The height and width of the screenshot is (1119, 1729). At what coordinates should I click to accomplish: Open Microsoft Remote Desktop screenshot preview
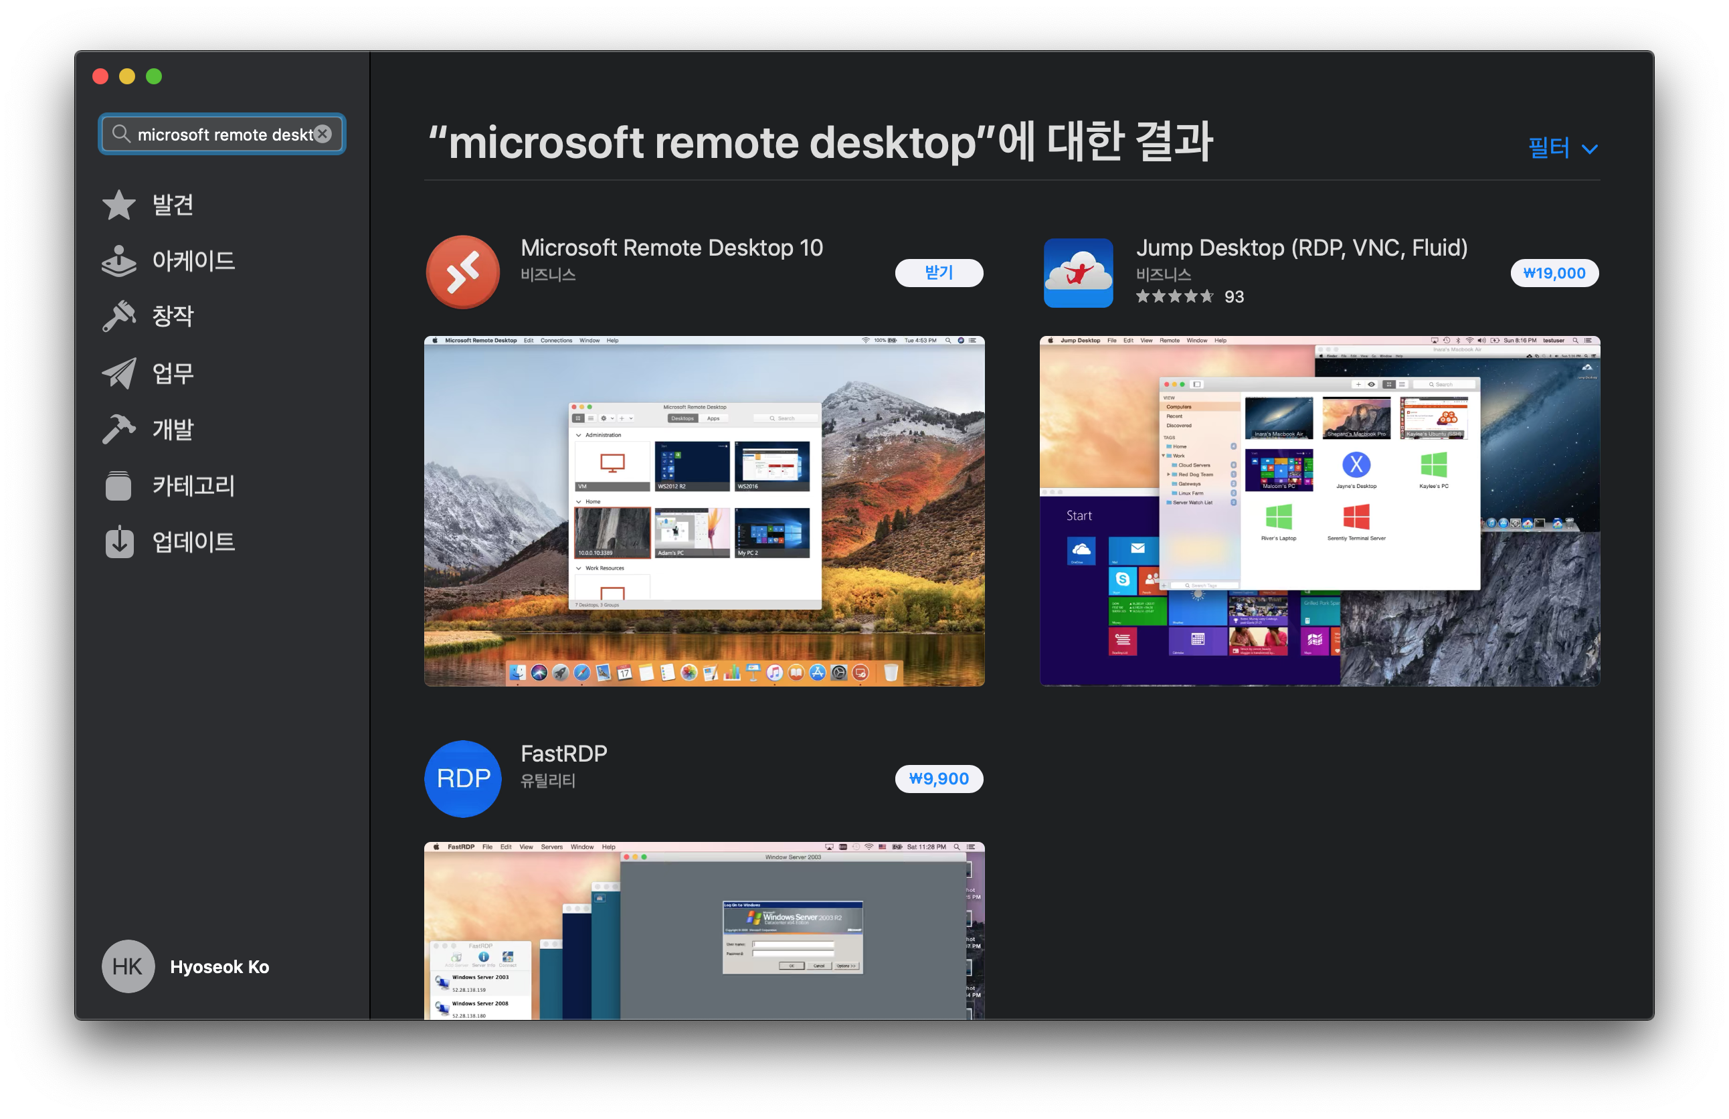(x=704, y=511)
